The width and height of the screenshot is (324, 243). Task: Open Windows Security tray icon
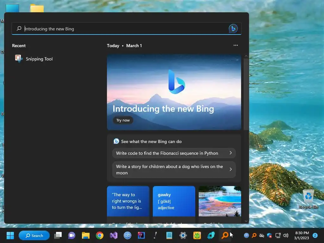click(x=270, y=235)
